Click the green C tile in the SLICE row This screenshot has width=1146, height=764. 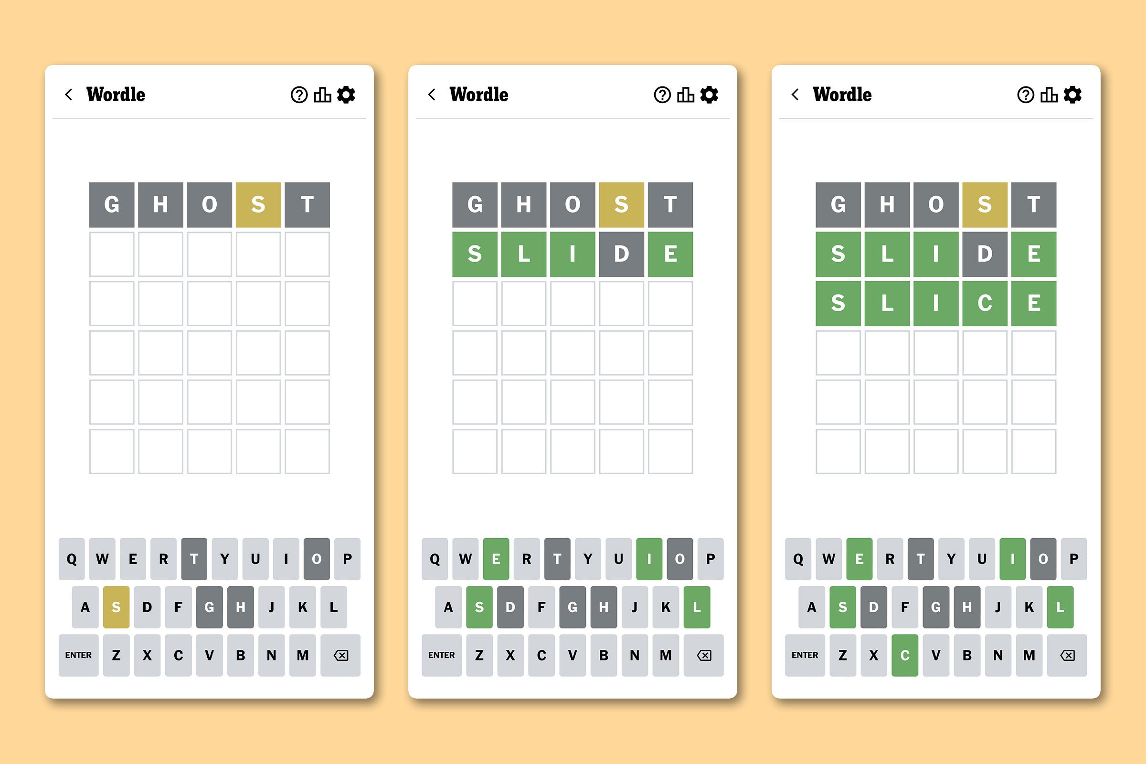coord(985,303)
